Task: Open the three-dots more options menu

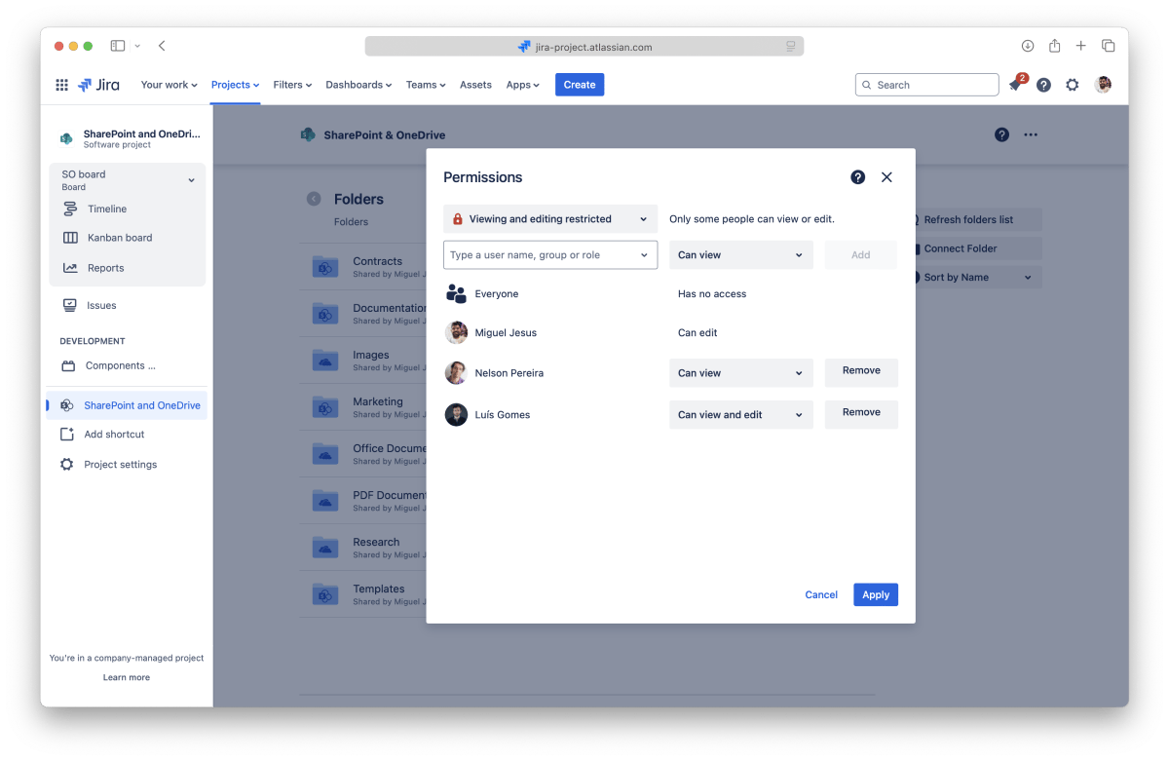Action: 1031,135
